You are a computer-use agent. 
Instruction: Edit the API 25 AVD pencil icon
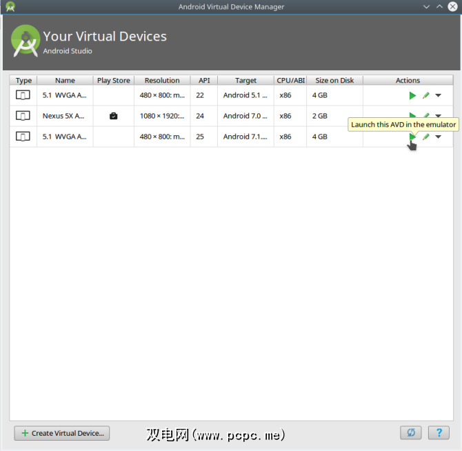point(425,137)
